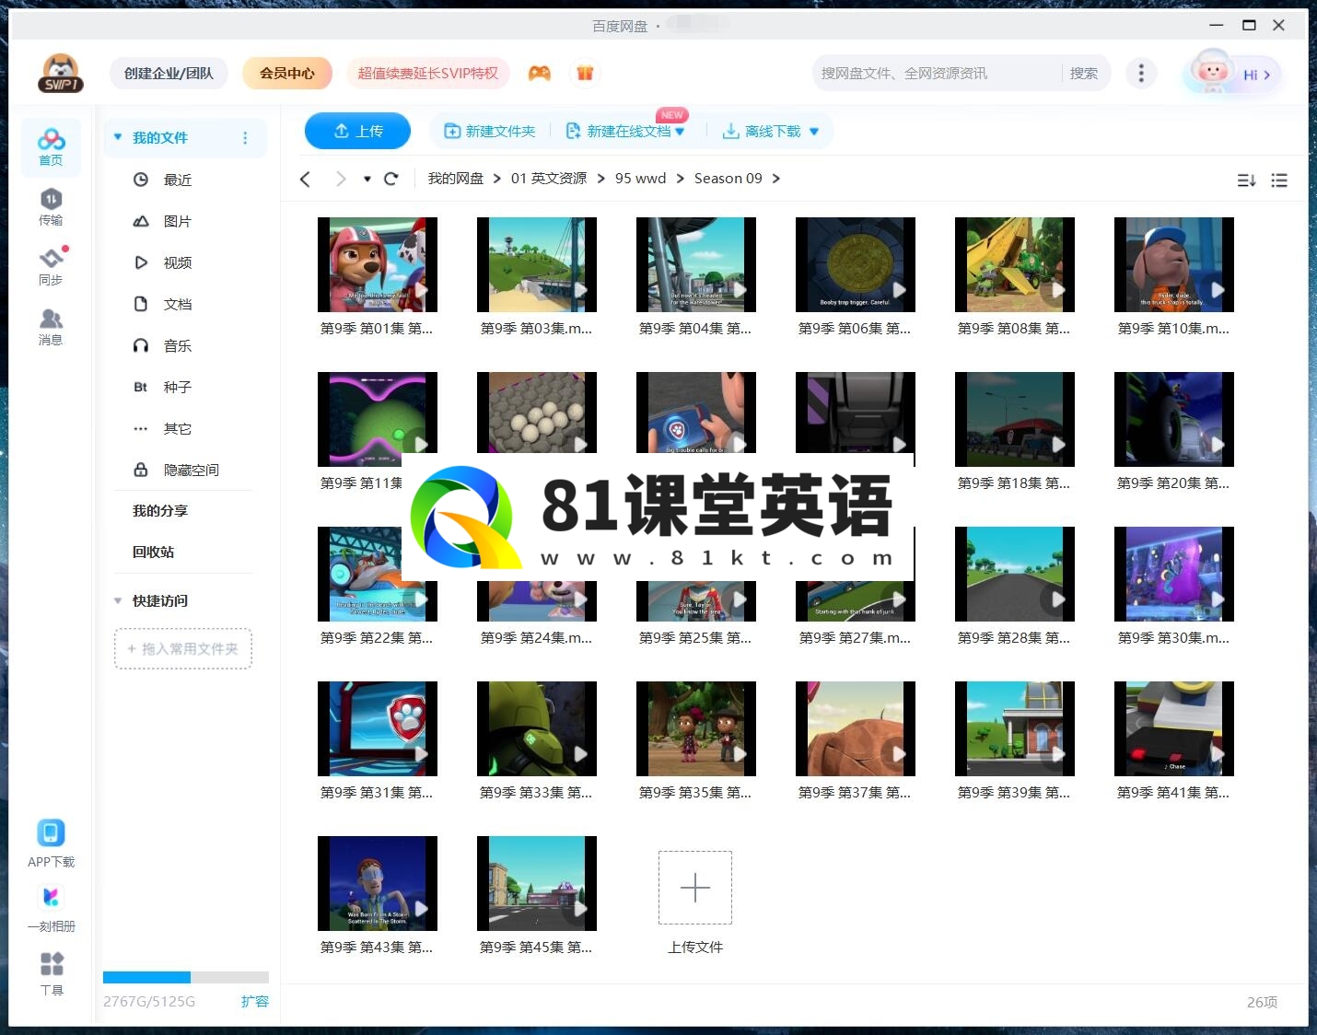1317x1035 pixels.
Task: Select 其它 other category
Action: 178,428
